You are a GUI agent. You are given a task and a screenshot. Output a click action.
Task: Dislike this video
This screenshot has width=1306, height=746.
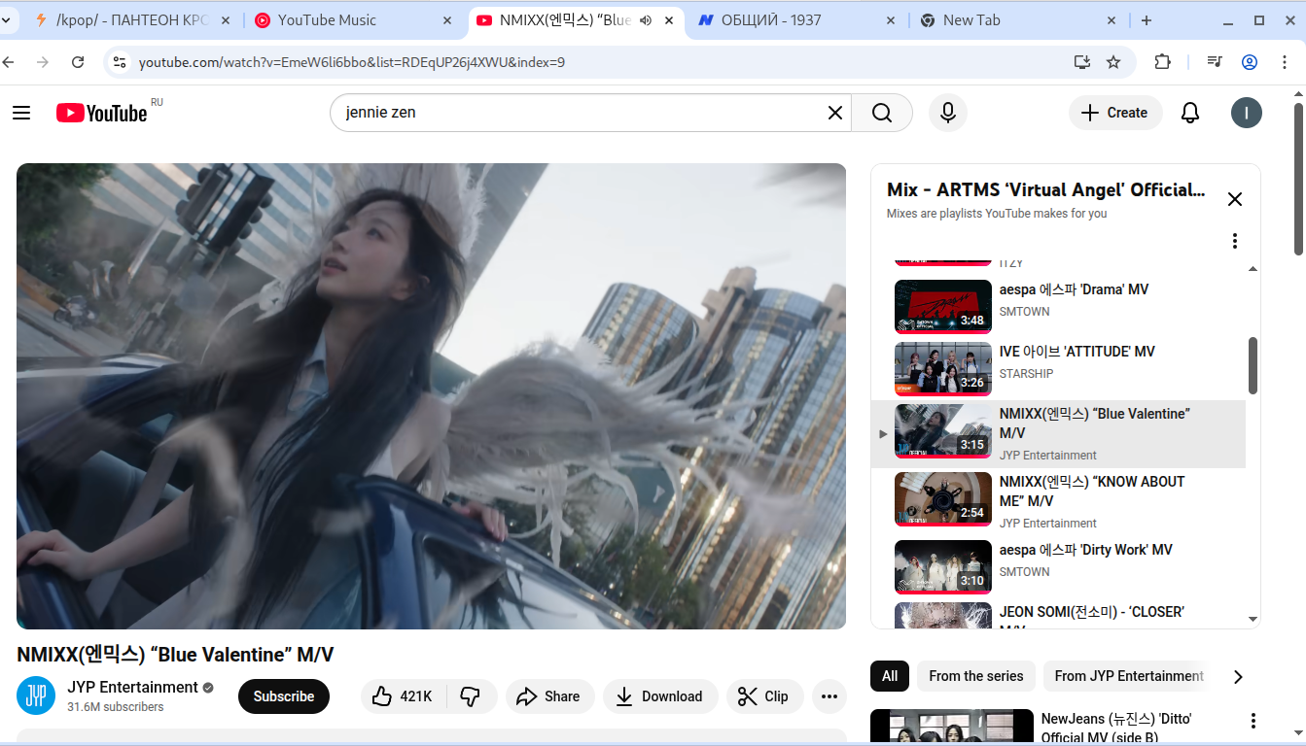(x=472, y=696)
